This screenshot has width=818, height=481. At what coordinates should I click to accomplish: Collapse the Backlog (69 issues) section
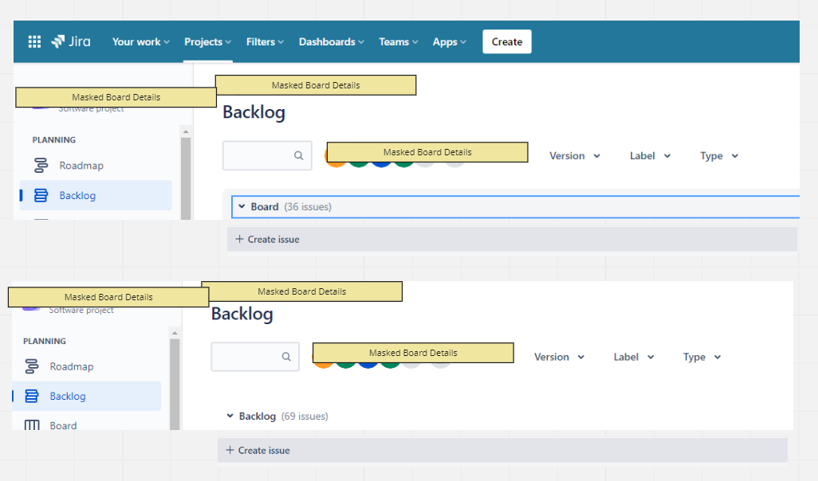(230, 416)
